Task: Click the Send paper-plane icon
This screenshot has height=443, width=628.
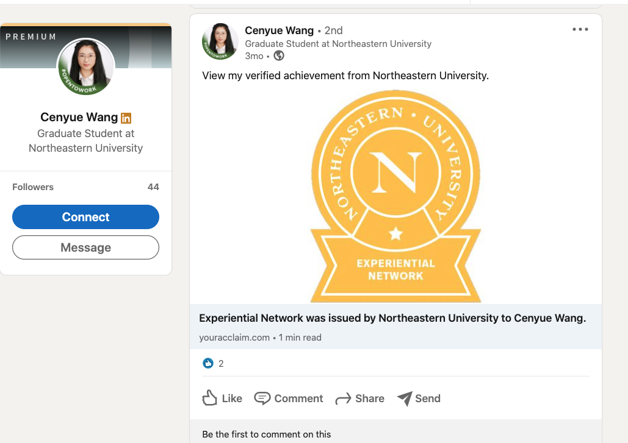Action: coord(406,398)
